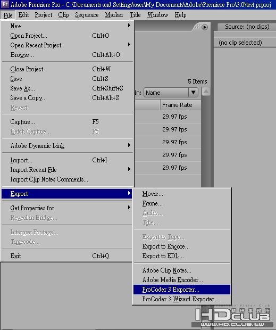Switch to the Source (no clips) tab

coord(247,27)
